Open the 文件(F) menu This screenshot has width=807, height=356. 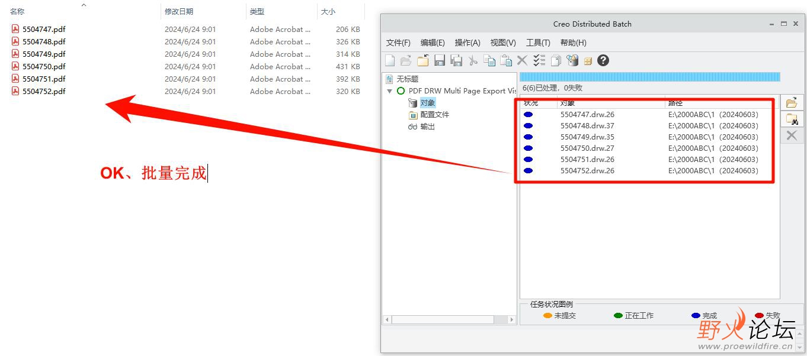tap(398, 43)
